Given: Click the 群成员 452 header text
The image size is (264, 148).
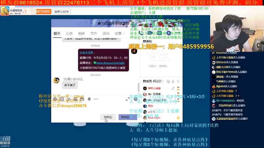Looking at the screenshot, I should (x=153, y=81).
